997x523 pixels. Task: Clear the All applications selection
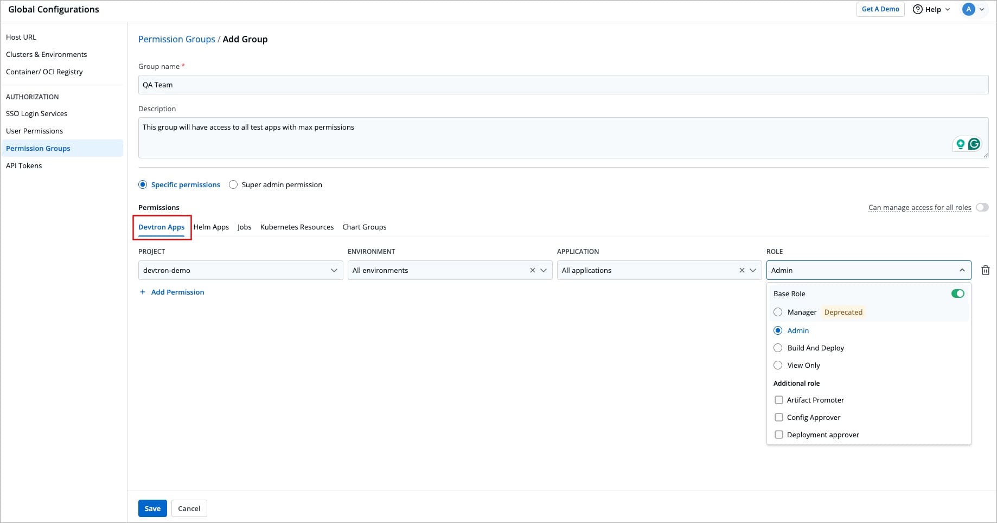coord(742,270)
